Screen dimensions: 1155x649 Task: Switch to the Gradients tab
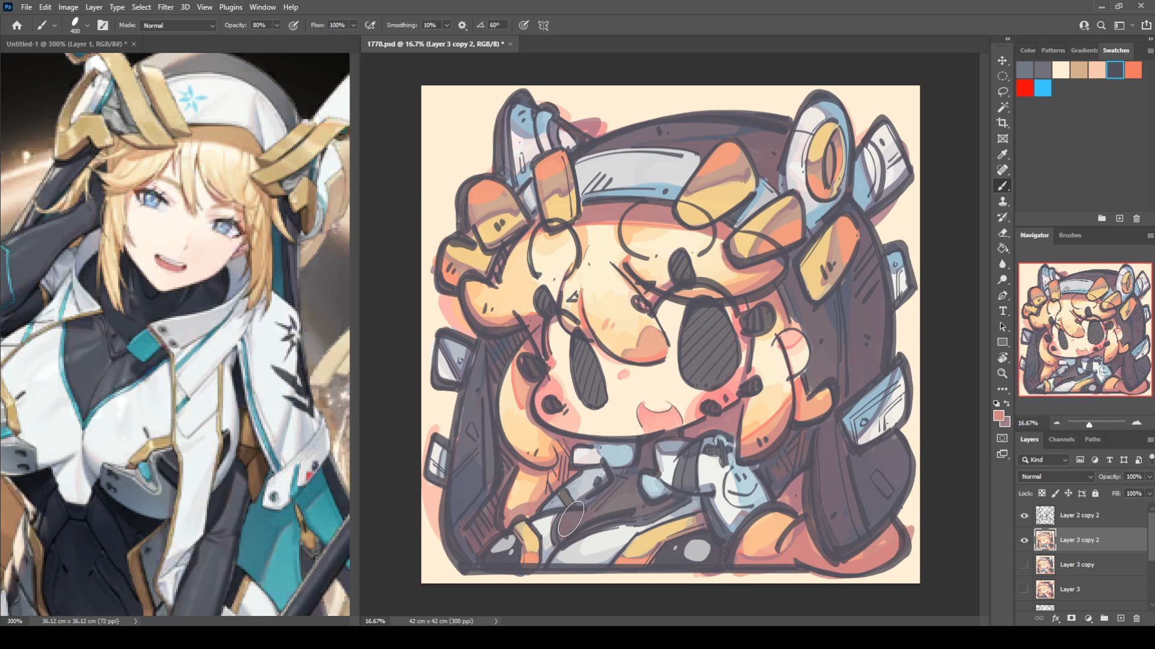click(x=1084, y=50)
